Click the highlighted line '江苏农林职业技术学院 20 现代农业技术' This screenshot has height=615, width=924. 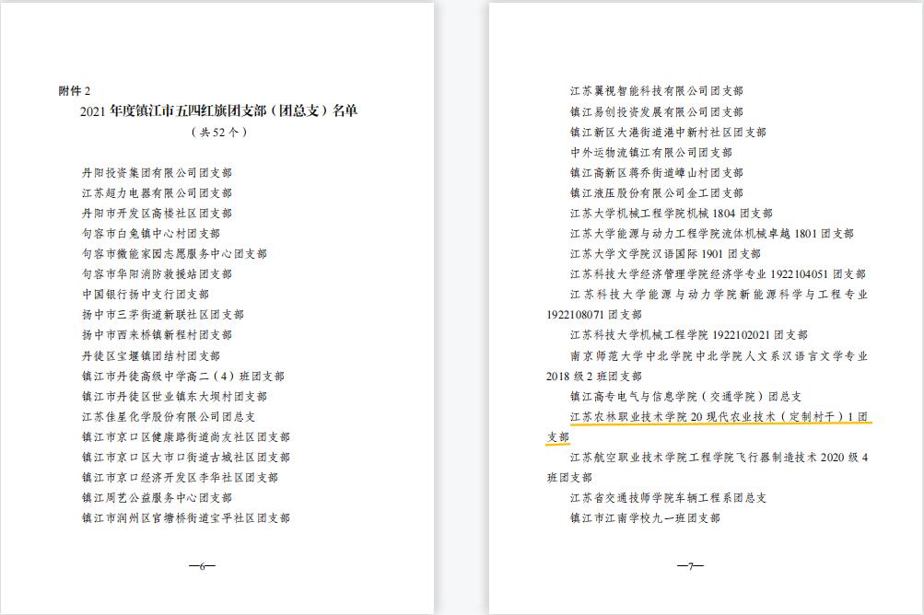(719, 416)
